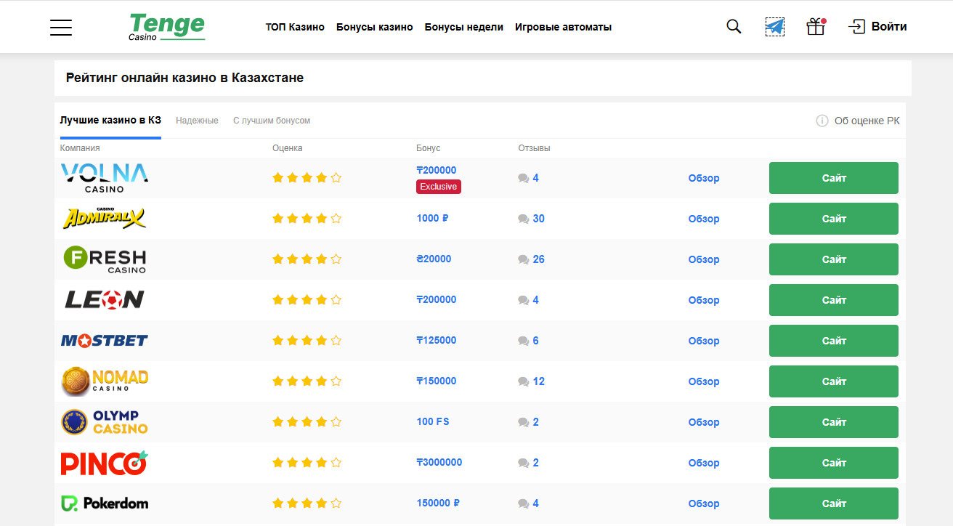Viewport: 953px width, 526px height.
Task: Click the Fresh Casino logo
Action: click(105, 259)
